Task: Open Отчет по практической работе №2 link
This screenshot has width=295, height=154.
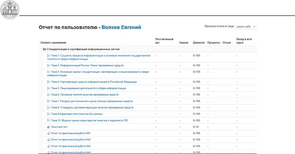Action: [71, 140]
